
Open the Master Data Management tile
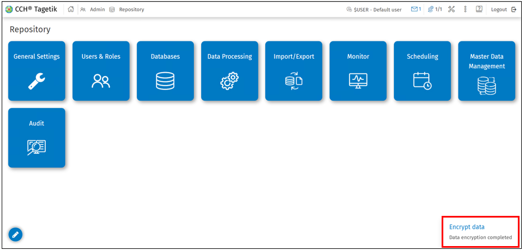[x=486, y=70]
